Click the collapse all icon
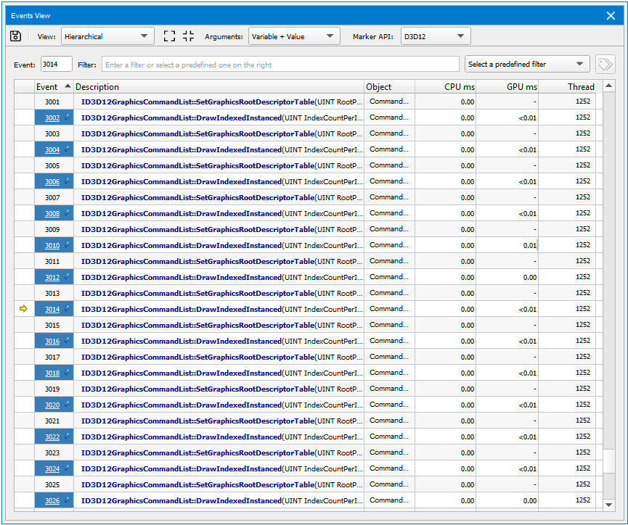628x525 pixels. 189,36
